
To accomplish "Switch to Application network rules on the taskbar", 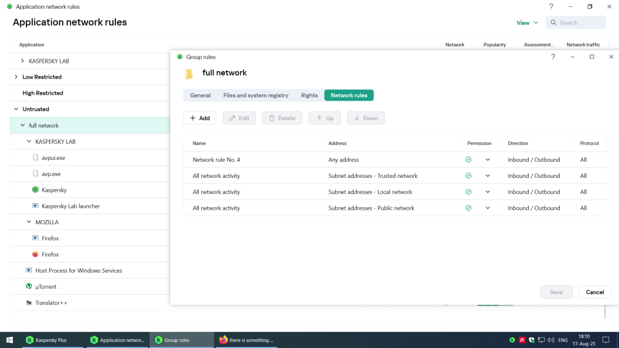I will 117,340.
